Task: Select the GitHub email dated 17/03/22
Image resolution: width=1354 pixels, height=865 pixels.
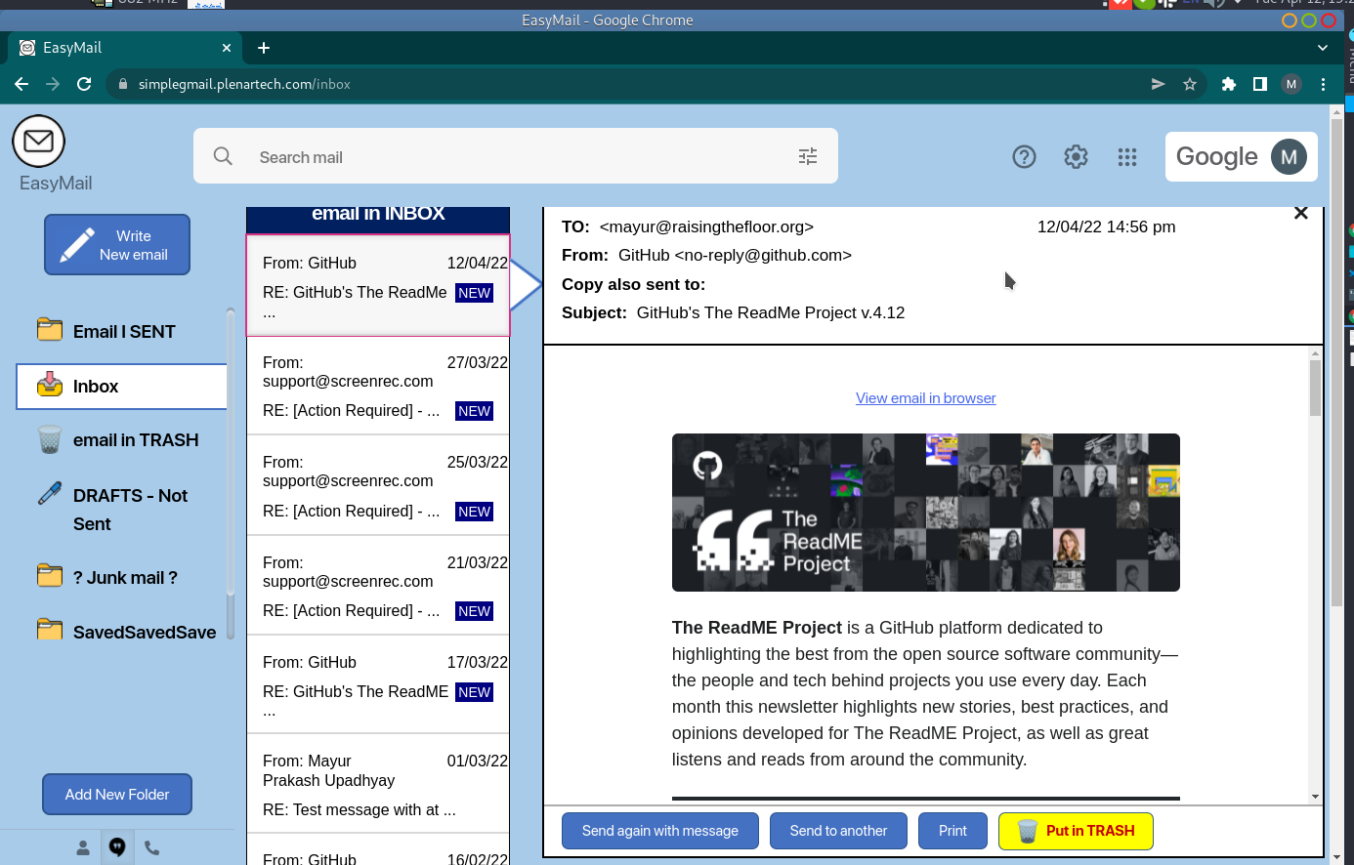Action: (x=378, y=683)
